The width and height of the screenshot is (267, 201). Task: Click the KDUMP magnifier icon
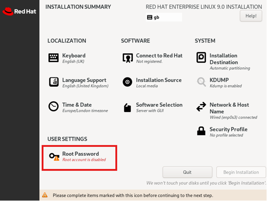[201, 82]
